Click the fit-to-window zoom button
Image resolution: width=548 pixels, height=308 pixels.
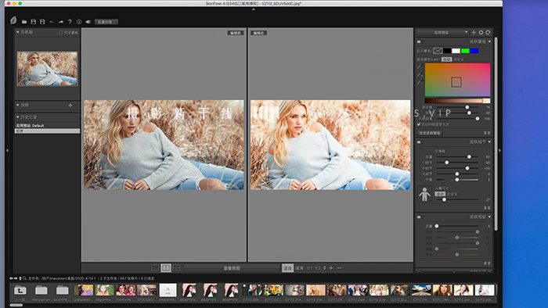pyautogui.click(x=287, y=268)
